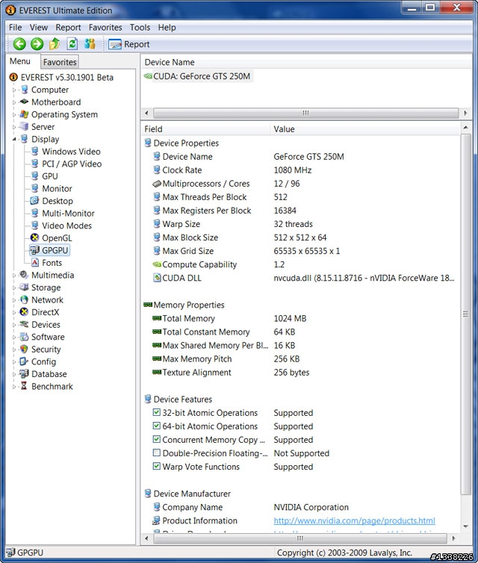The height and width of the screenshot is (563, 478).
Task: Open the PCI / AGP Video page
Action: pyautogui.click(x=72, y=164)
